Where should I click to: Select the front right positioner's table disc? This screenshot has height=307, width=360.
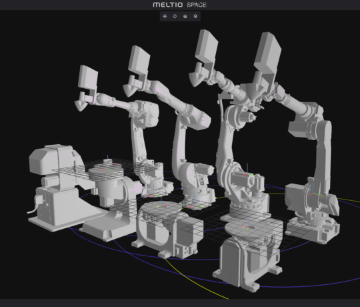(254, 229)
